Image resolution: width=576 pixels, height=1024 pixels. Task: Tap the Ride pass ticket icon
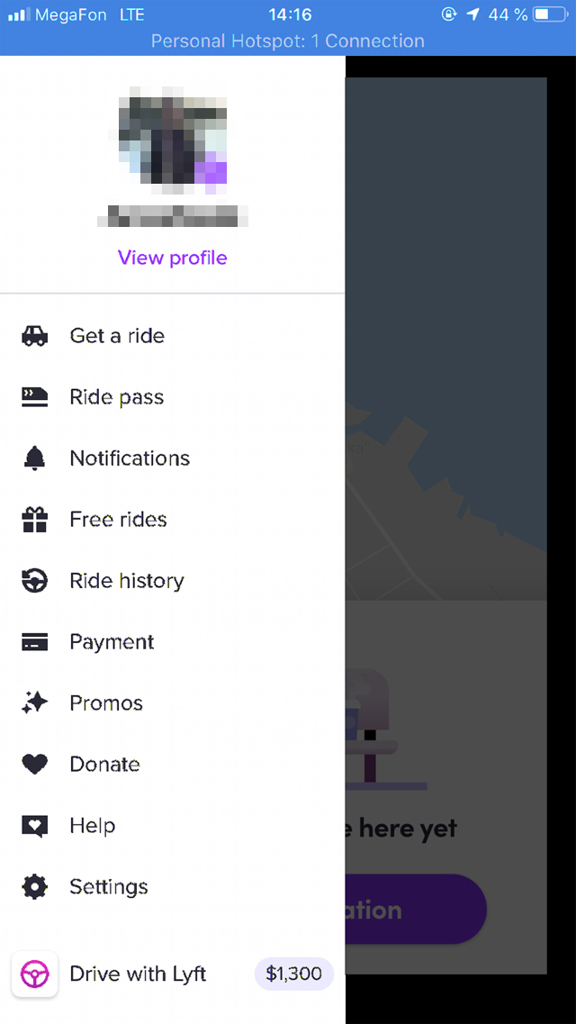[x=34, y=397]
